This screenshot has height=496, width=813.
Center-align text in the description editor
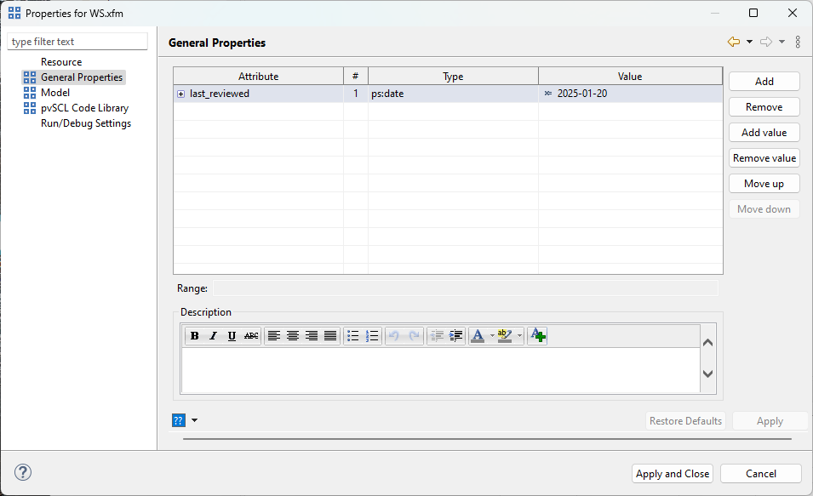tap(293, 335)
